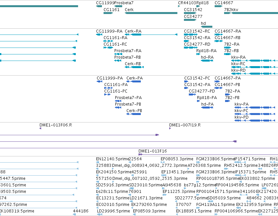Click the AI945638 EST label
Screen dimensions: 278x216
click(172, 185)
